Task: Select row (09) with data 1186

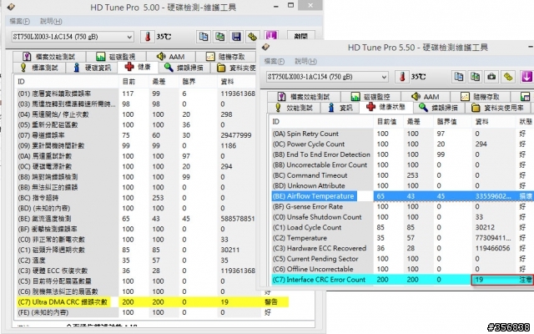Action: (x=135, y=145)
